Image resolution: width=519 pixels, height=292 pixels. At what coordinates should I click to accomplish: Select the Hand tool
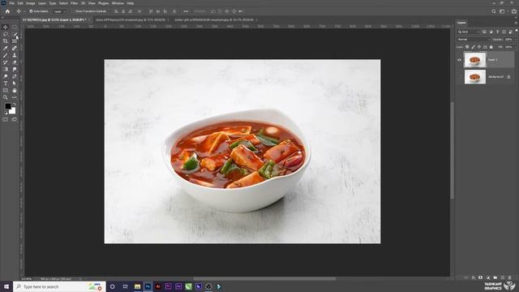tap(15, 90)
